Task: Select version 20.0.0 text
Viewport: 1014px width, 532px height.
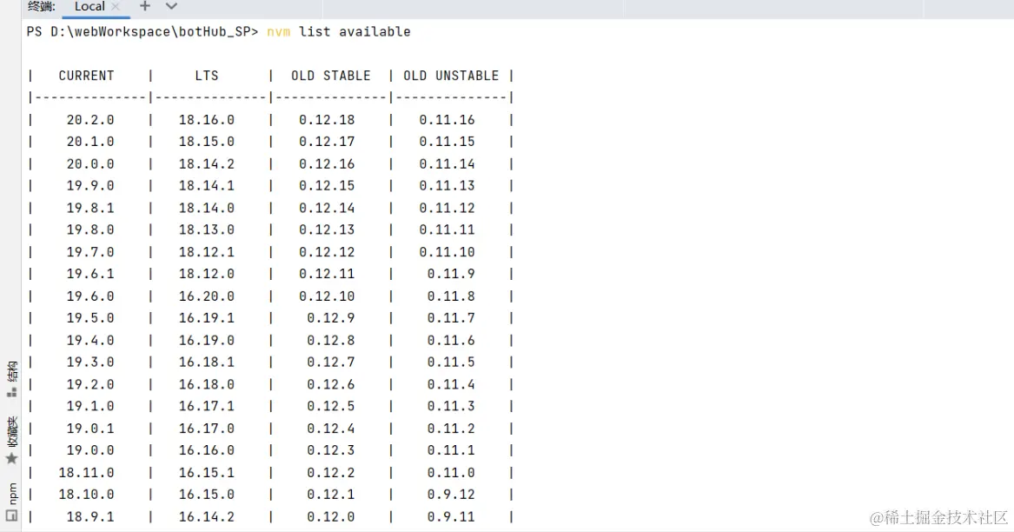Action: point(89,163)
